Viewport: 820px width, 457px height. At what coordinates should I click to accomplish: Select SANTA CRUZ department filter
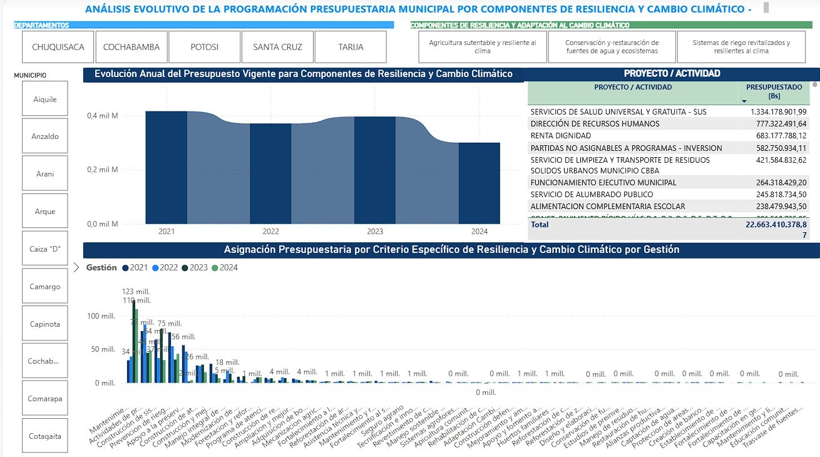277,46
